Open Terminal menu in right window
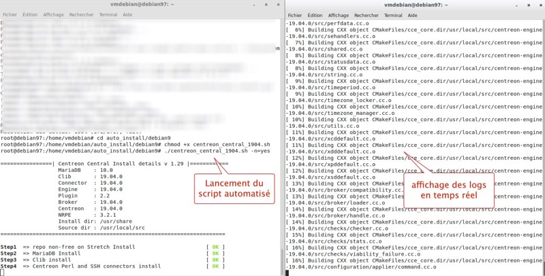The height and width of the screenshot is (276, 545). click(x=393, y=14)
